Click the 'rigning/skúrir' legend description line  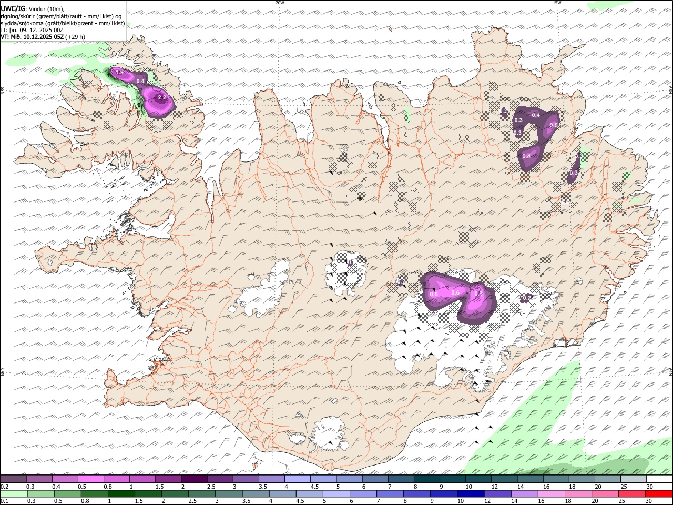click(61, 16)
